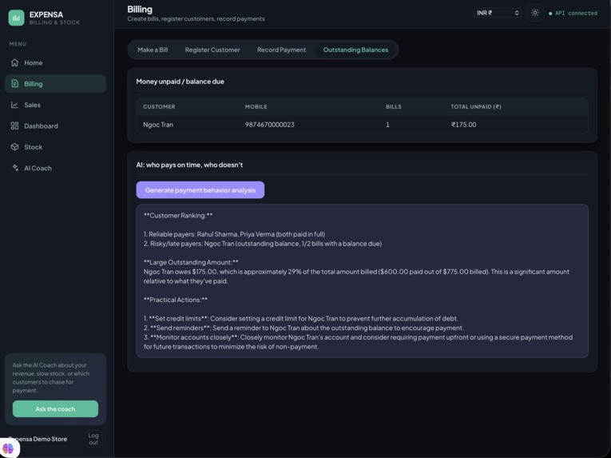Screen dimensions: 611x458
Task: Open Stock section in sidebar
Action: (55, 147)
